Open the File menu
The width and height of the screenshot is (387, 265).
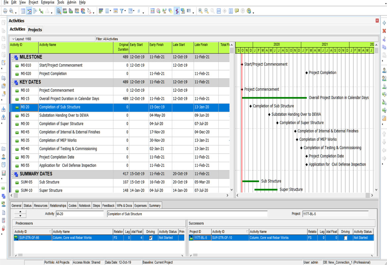point(6,2)
